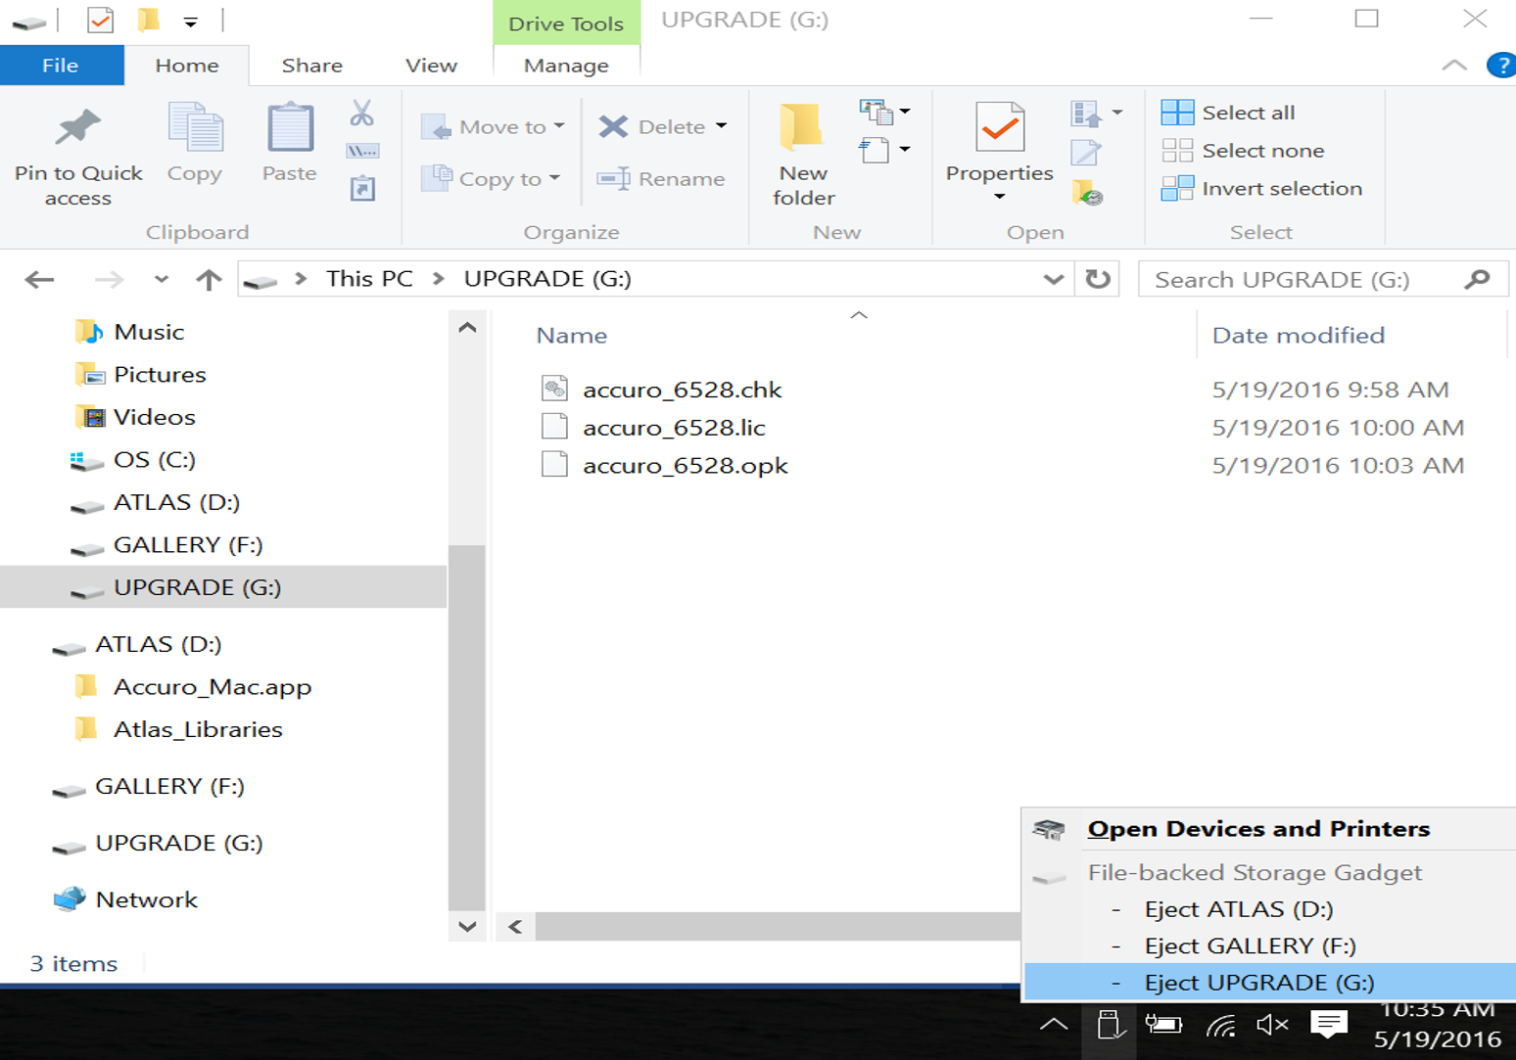Choose Open Devices and Printers

pyautogui.click(x=1269, y=829)
